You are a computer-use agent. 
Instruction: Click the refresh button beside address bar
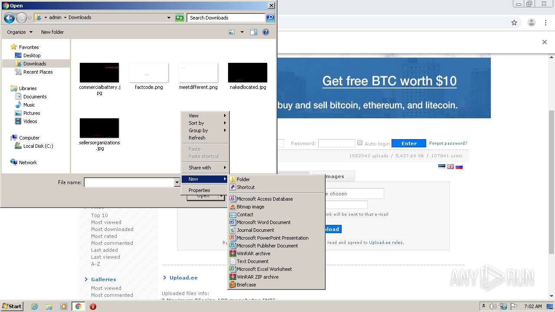click(180, 18)
